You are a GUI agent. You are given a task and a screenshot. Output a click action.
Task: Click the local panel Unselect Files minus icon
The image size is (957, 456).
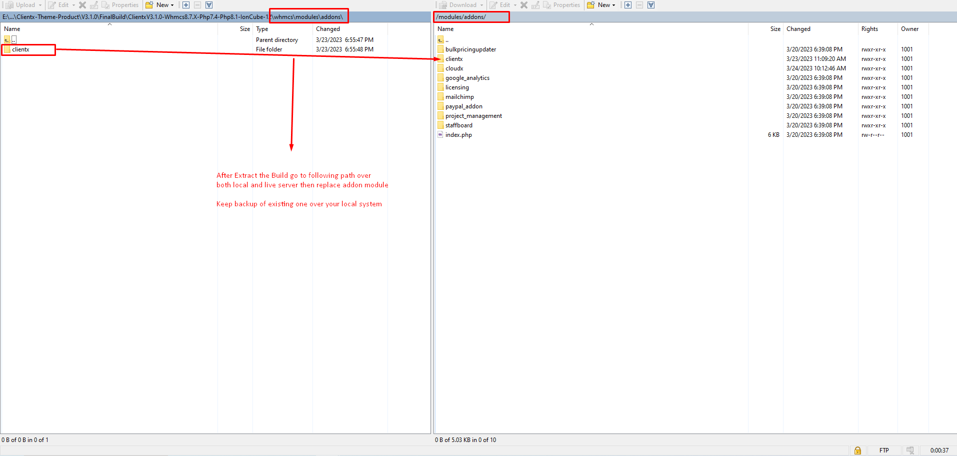tap(197, 5)
